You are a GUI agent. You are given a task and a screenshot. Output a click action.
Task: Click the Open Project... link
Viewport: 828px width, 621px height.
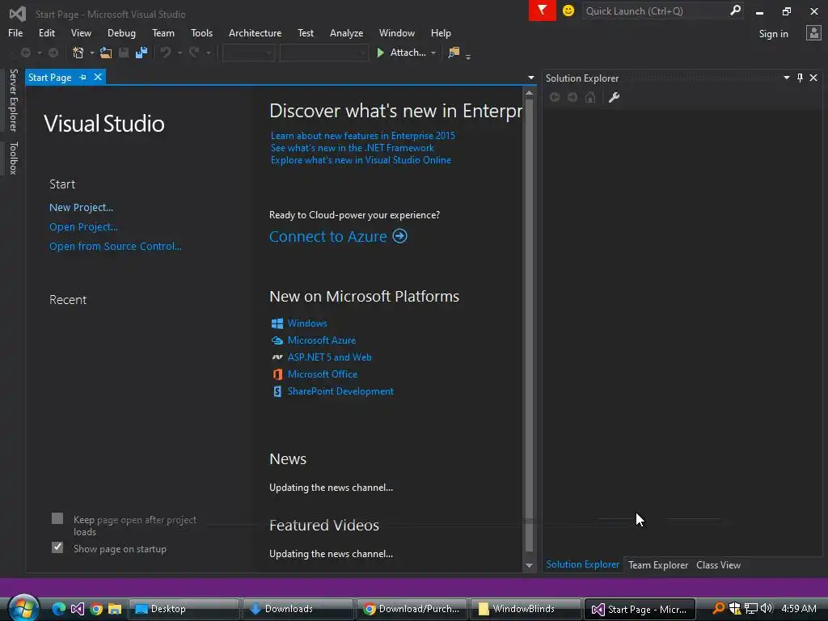point(83,227)
